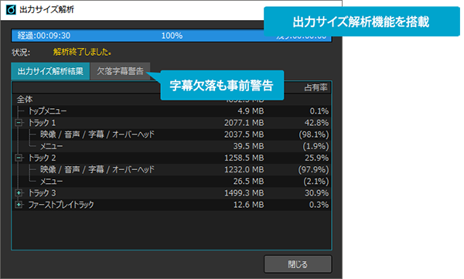Screen dimensions: 464x279
Task: Click the 出力サイズ解析 window title
Action: click(x=46, y=10)
